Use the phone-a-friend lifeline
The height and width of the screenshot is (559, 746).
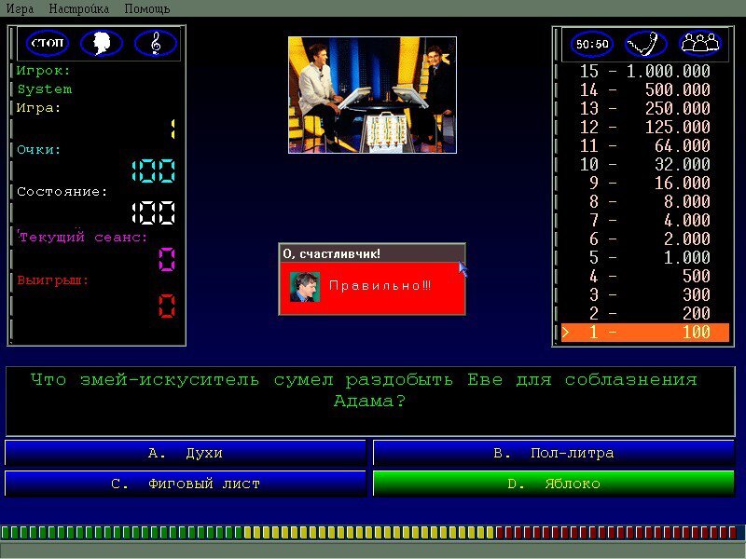645,43
